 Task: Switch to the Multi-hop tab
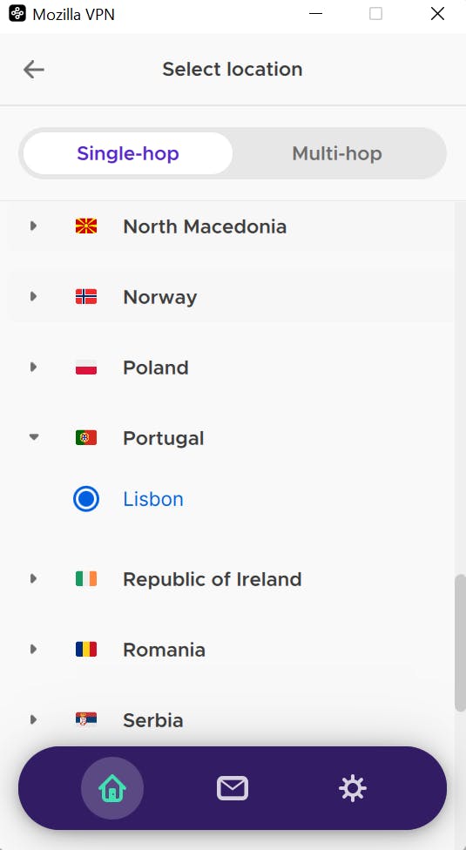point(337,153)
